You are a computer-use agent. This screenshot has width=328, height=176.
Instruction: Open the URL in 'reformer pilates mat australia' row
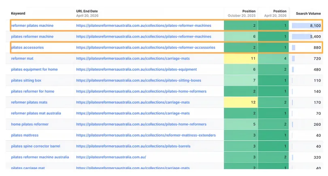click(133, 113)
